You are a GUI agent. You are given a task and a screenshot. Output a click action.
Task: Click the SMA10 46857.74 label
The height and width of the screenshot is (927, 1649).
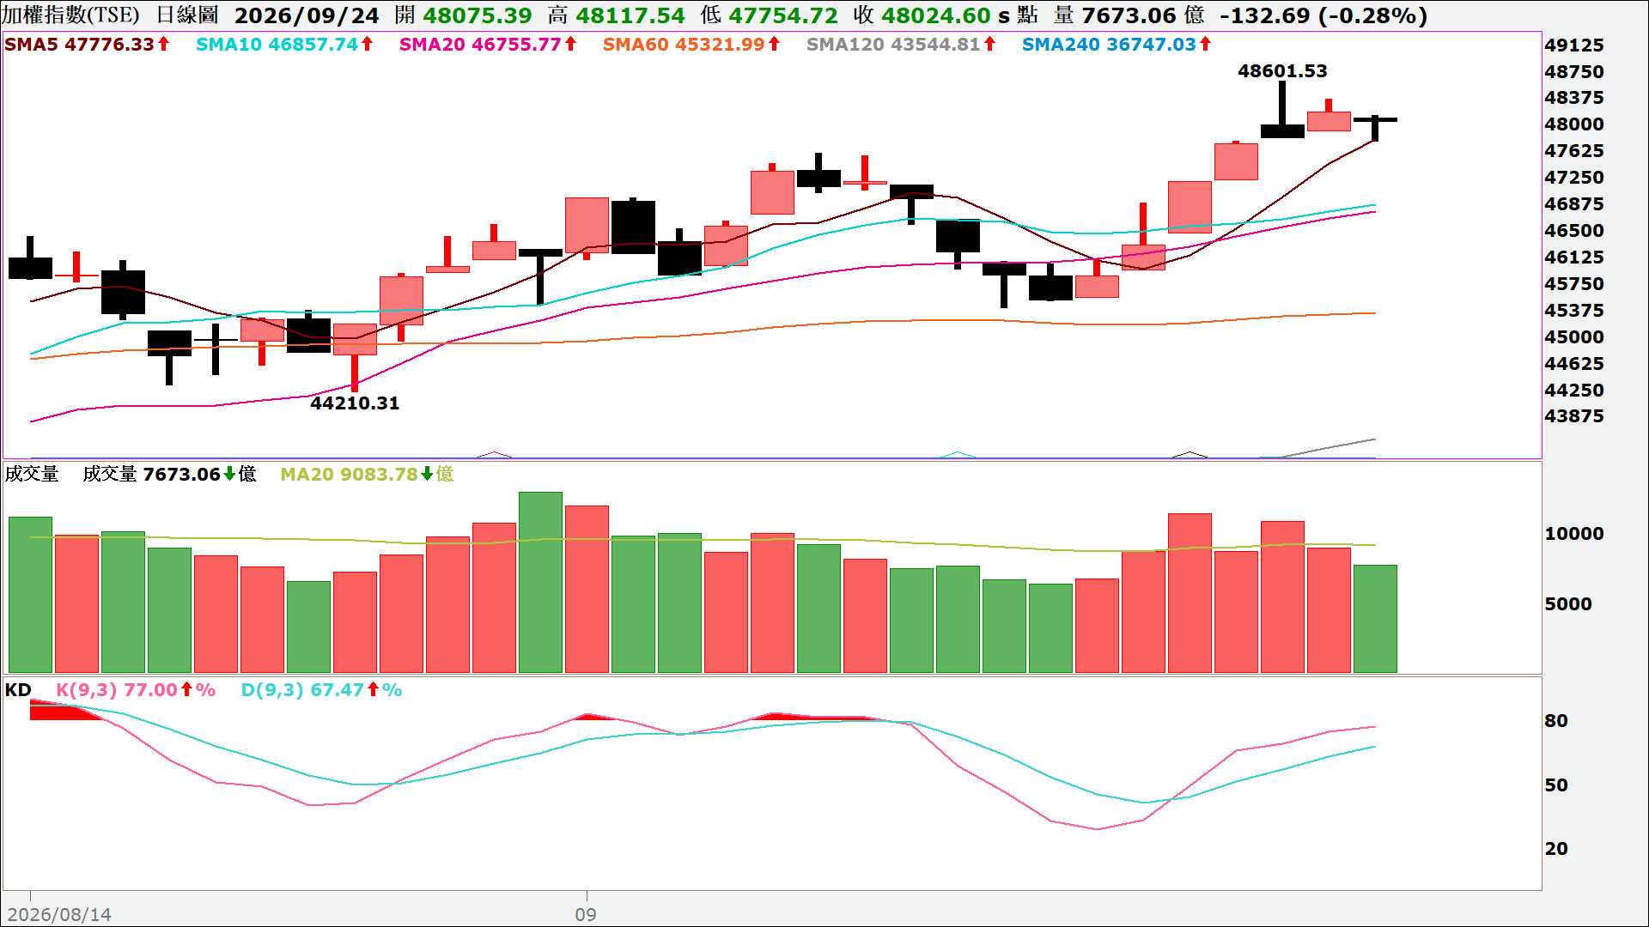pos(284,45)
